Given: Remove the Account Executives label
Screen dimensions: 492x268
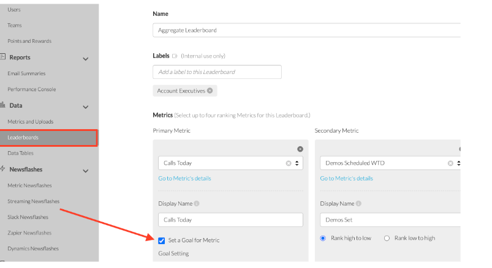Looking at the screenshot, I should pyautogui.click(x=210, y=91).
